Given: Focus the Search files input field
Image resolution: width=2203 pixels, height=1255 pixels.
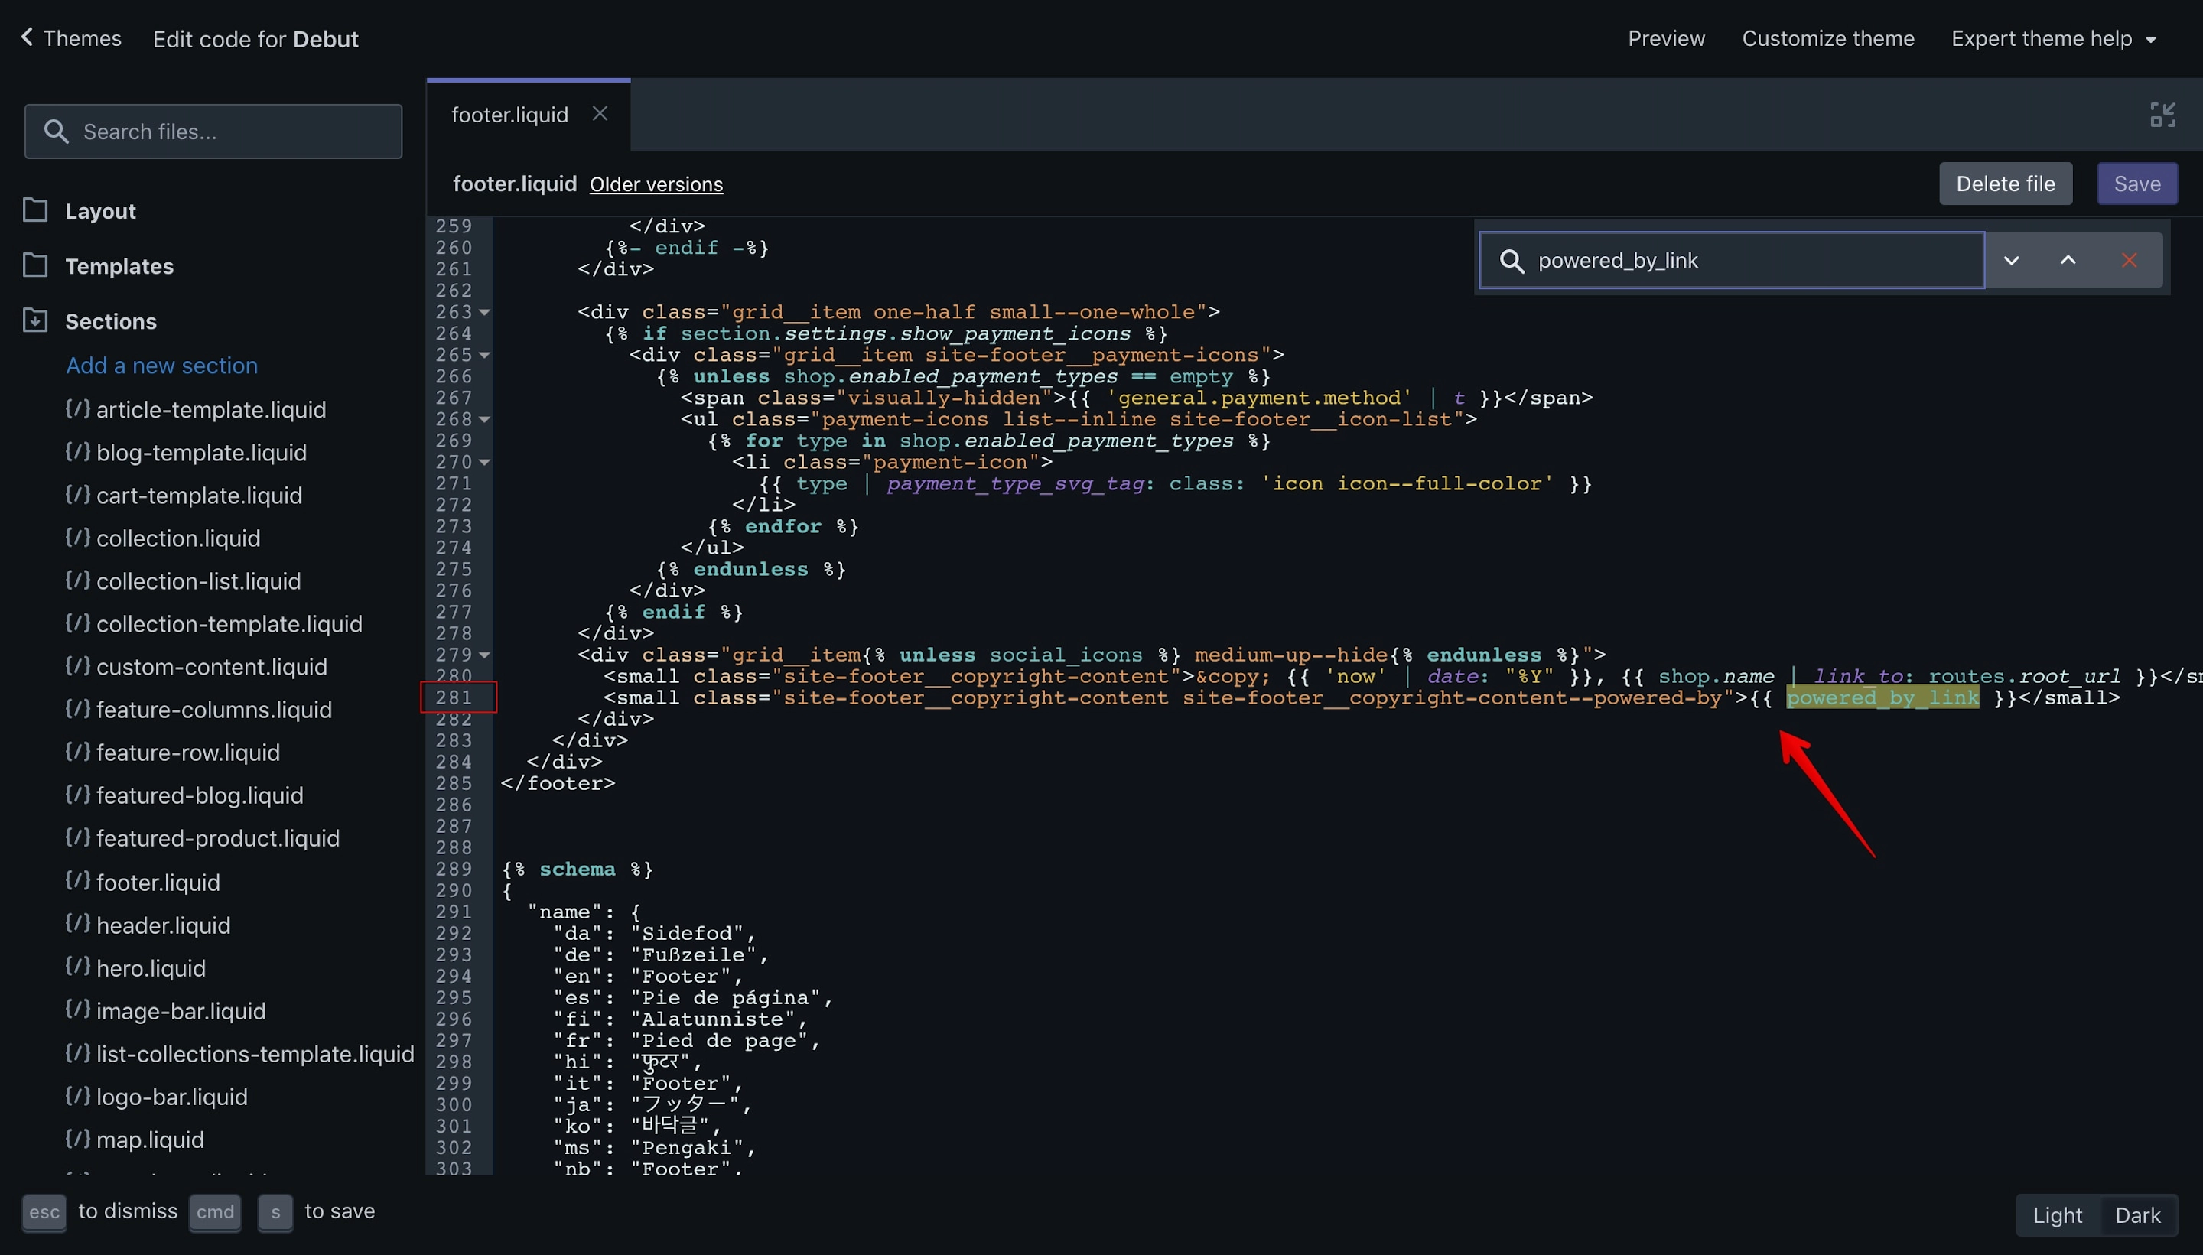Looking at the screenshot, I should [x=213, y=131].
